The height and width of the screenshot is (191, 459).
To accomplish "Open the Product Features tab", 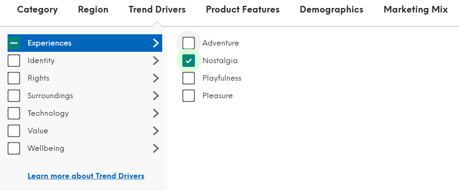I will (x=242, y=10).
